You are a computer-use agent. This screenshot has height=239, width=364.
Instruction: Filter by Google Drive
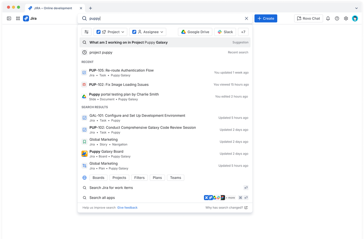pyautogui.click(x=195, y=32)
